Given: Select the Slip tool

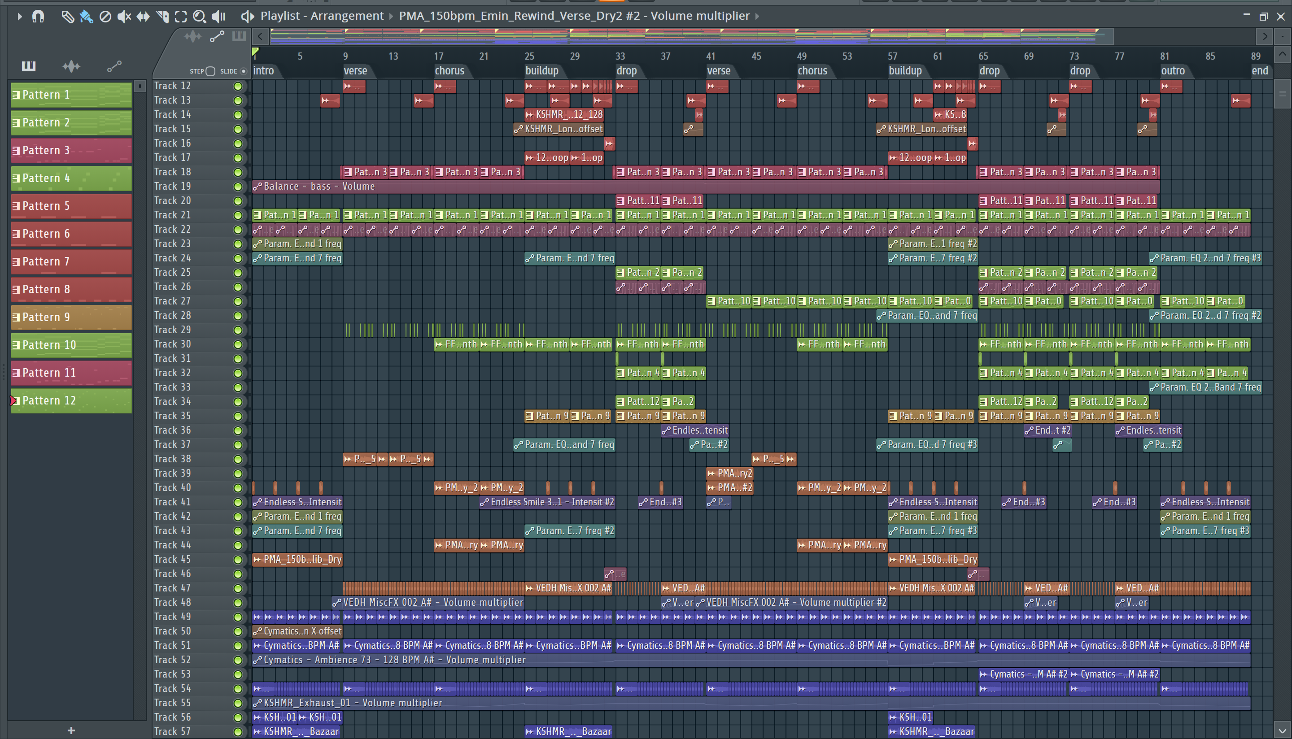Looking at the screenshot, I should pyautogui.click(x=143, y=16).
